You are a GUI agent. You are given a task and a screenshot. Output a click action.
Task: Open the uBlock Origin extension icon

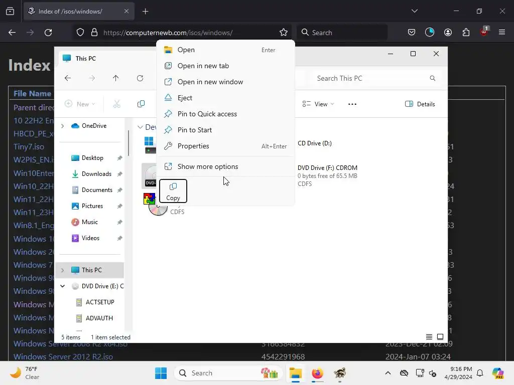click(484, 32)
